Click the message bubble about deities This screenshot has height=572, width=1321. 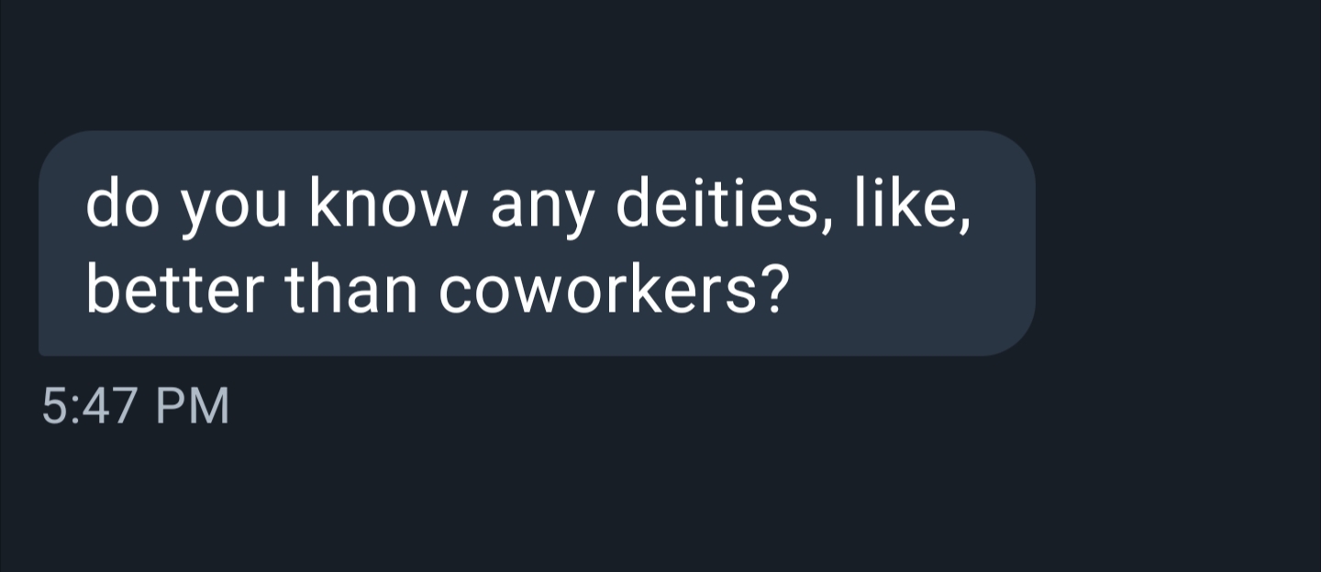[x=537, y=244]
